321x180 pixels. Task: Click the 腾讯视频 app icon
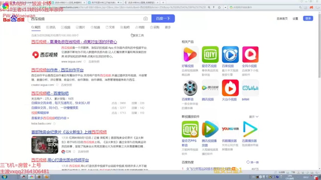[x=210, y=88]
